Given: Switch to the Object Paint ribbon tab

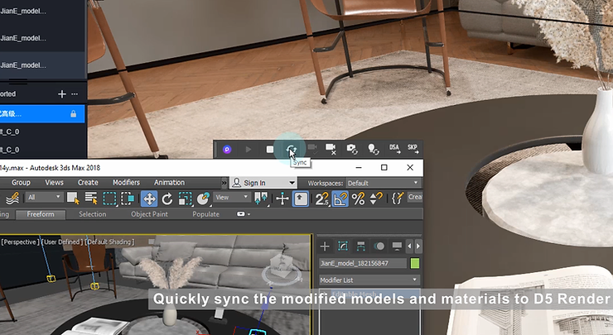Looking at the screenshot, I should pos(149,214).
